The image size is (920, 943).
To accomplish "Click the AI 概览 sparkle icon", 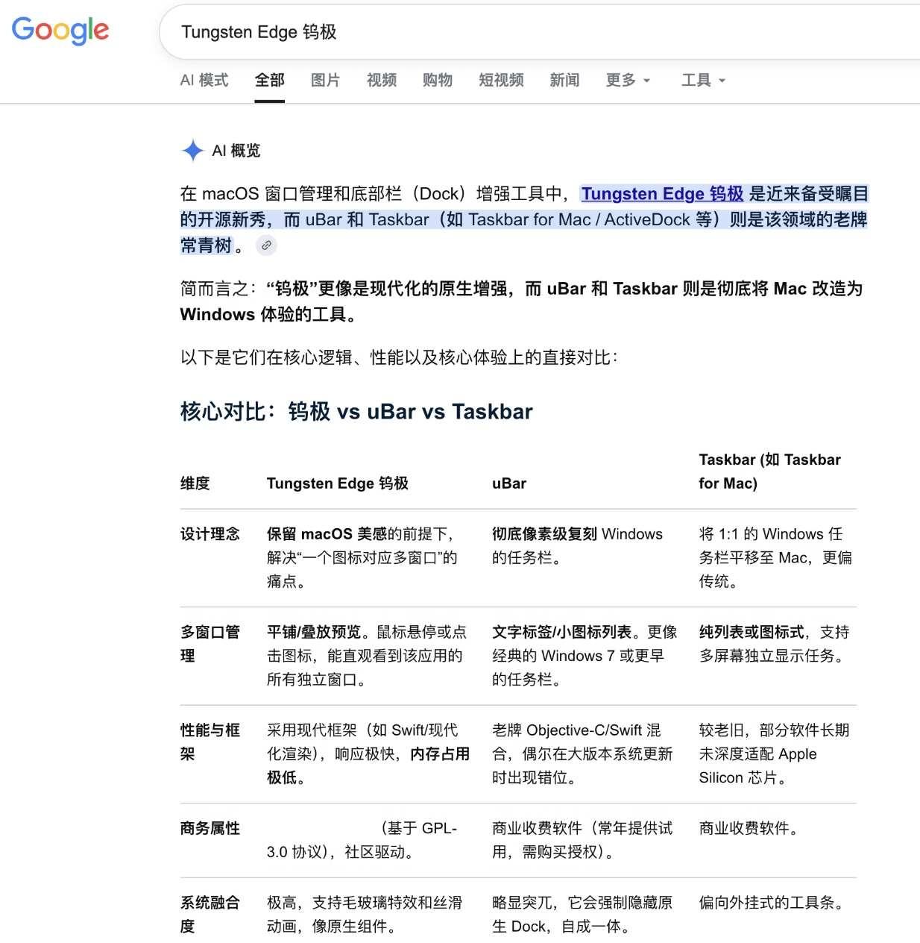I will 192,151.
